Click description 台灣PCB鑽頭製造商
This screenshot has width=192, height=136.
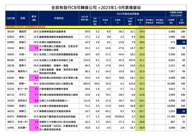[50, 42]
